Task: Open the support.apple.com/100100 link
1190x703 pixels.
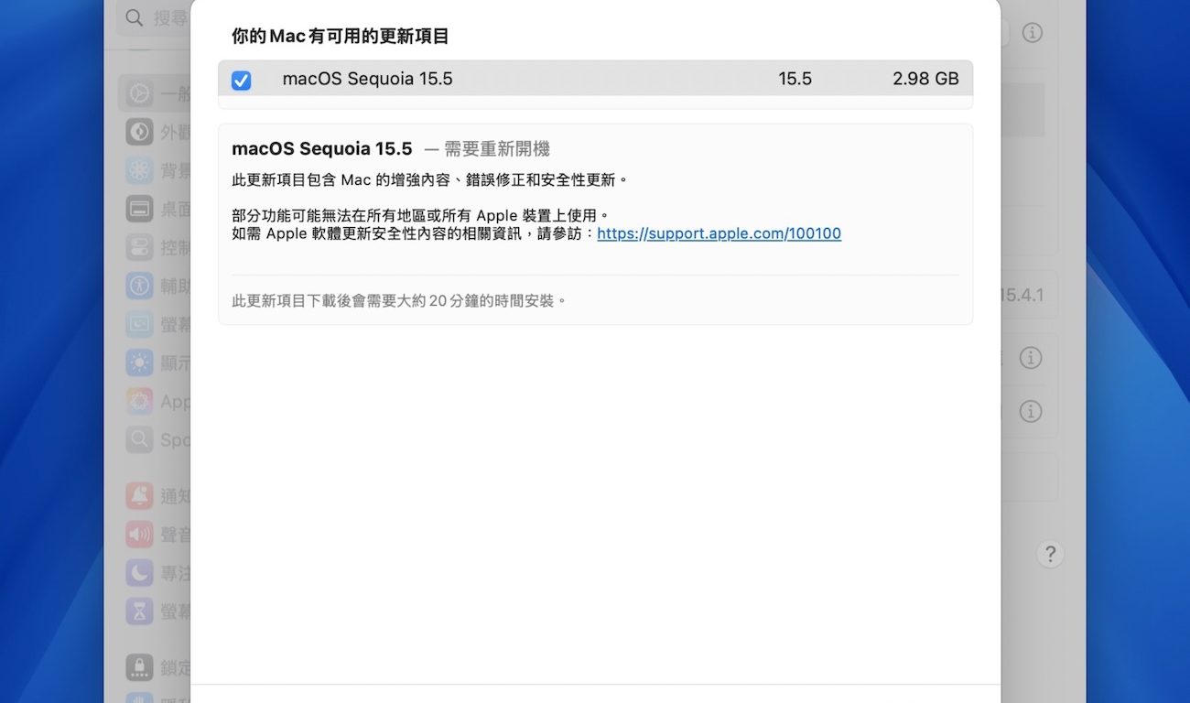Action: coord(719,233)
